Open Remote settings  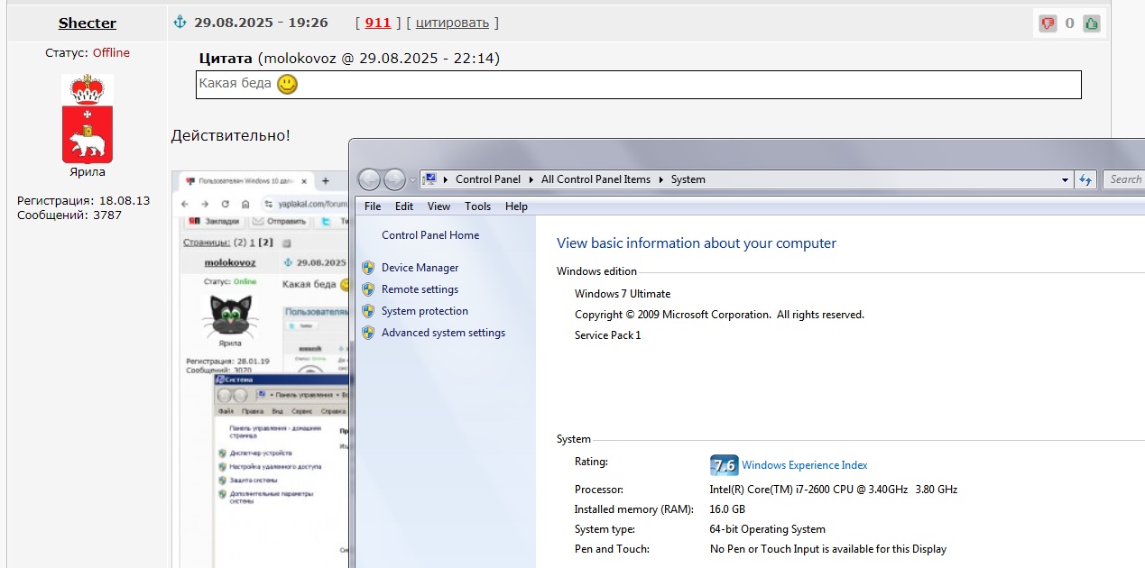[420, 289]
